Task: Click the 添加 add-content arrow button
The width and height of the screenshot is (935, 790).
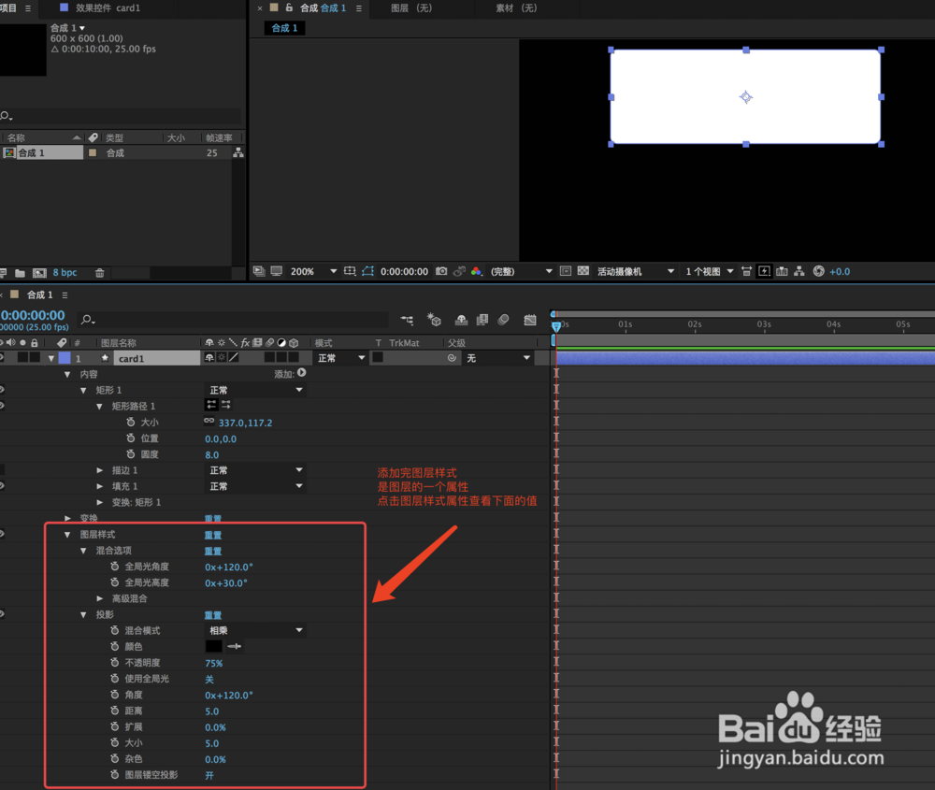Action: (302, 373)
